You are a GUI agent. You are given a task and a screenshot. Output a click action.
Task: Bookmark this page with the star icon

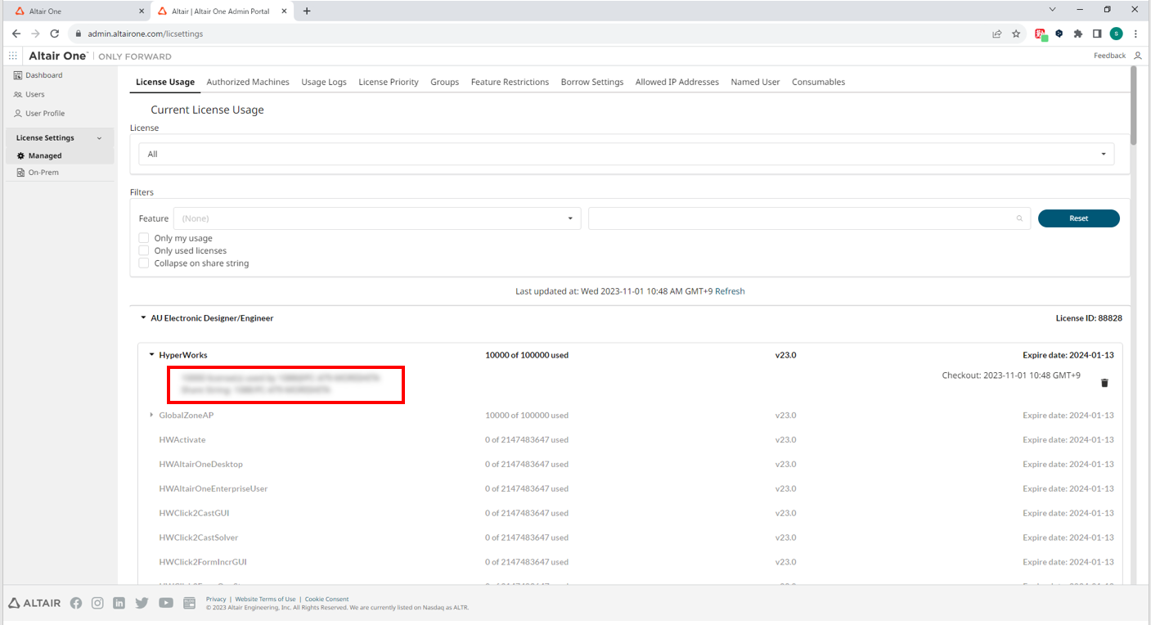[1016, 34]
